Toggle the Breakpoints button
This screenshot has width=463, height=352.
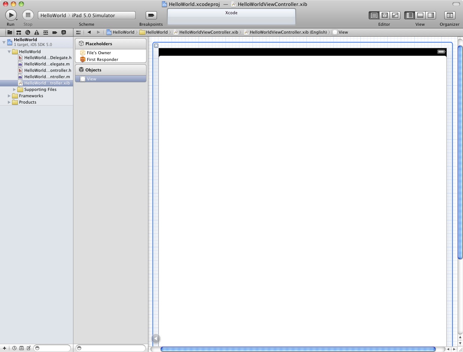(x=151, y=15)
